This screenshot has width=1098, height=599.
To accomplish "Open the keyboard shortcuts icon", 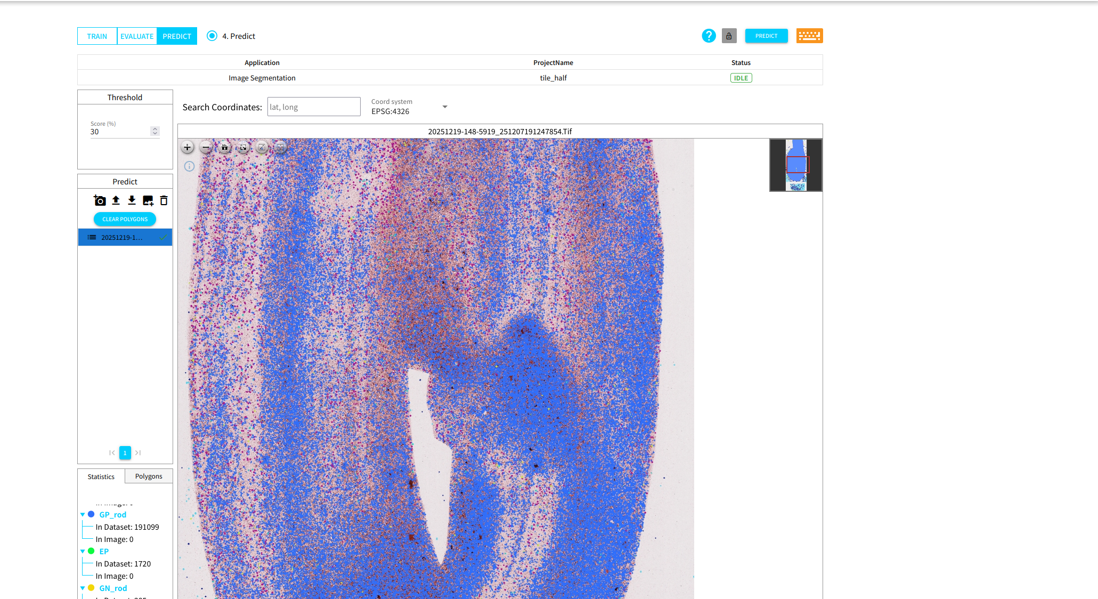I will point(809,36).
